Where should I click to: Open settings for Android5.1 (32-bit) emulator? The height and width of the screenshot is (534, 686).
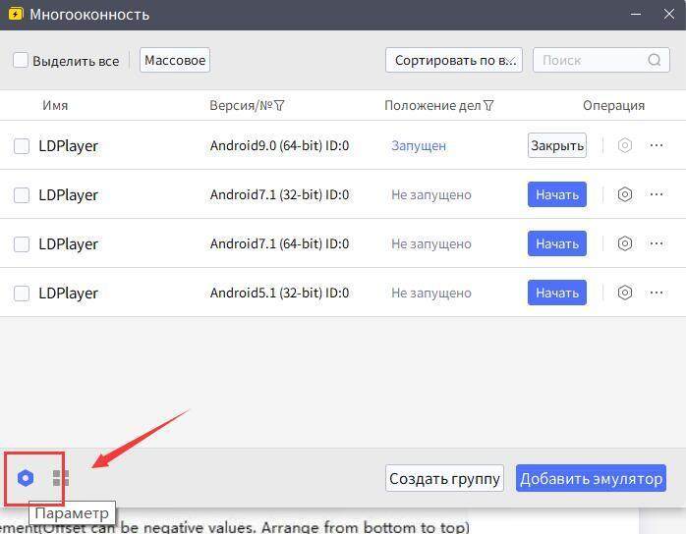[x=625, y=293]
